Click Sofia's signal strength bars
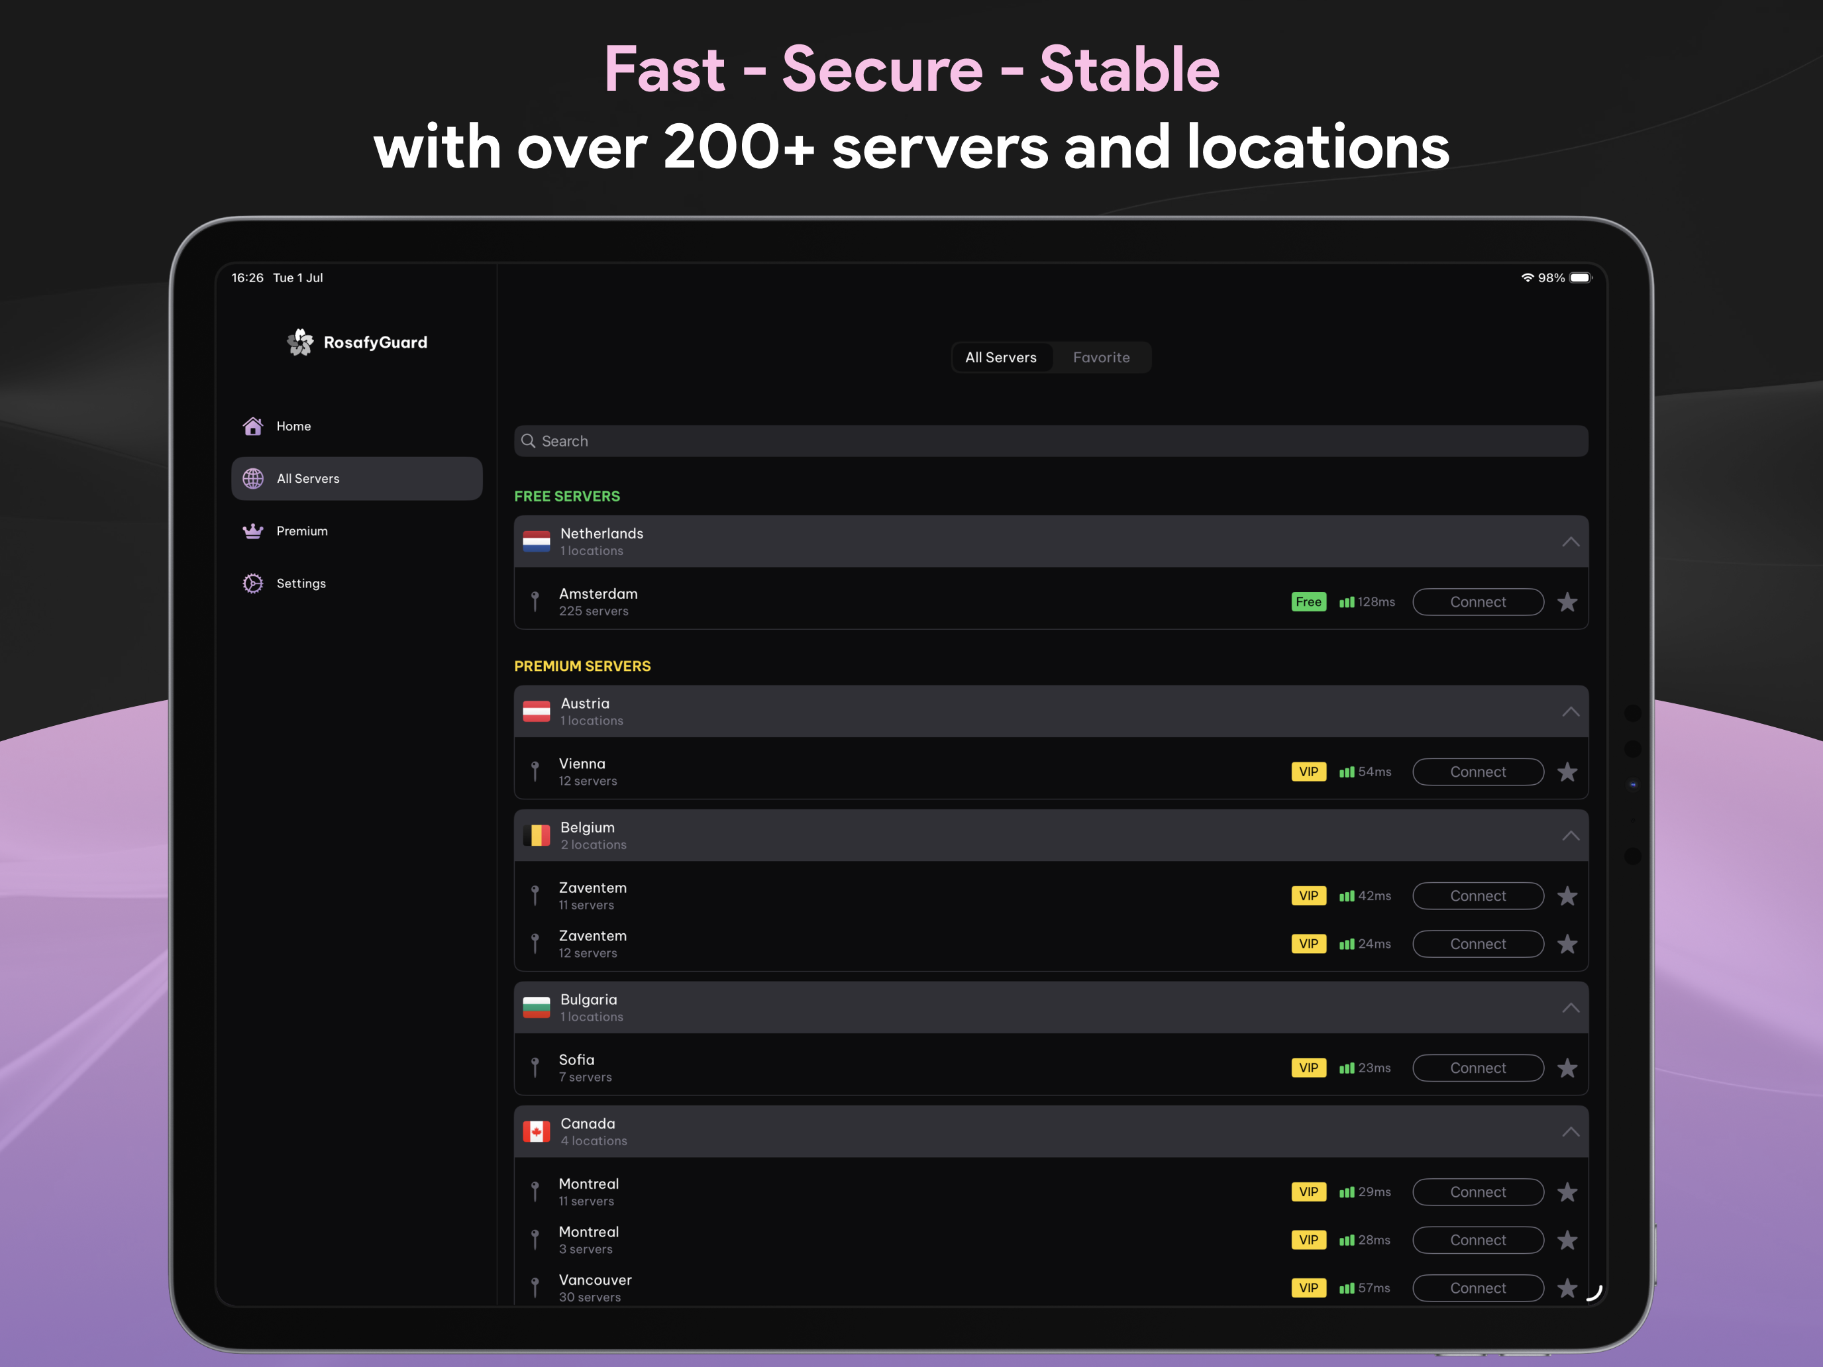1823x1367 pixels. 1347,1068
